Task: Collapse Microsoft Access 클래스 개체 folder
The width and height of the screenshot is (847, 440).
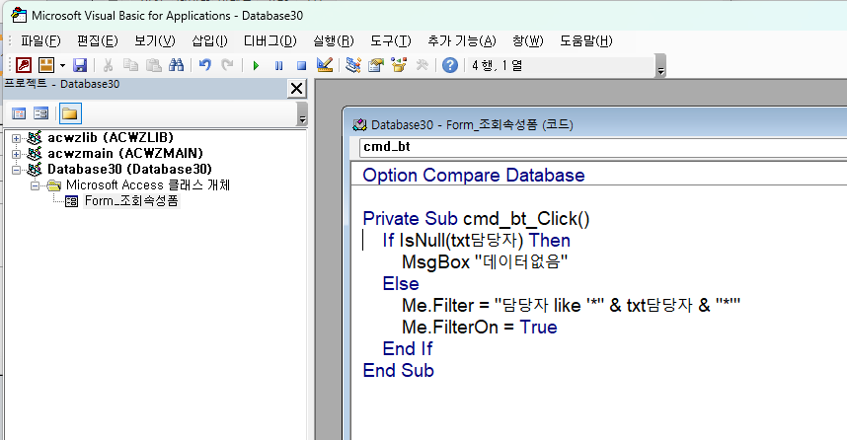Action: (x=36, y=185)
